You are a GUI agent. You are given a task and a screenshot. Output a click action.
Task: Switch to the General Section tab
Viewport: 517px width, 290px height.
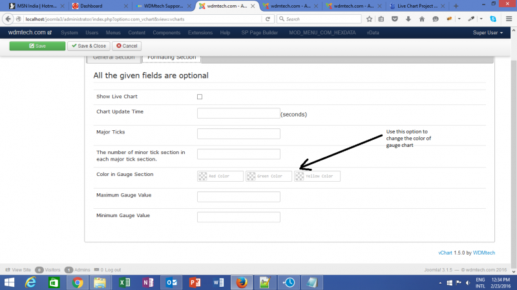tap(114, 57)
